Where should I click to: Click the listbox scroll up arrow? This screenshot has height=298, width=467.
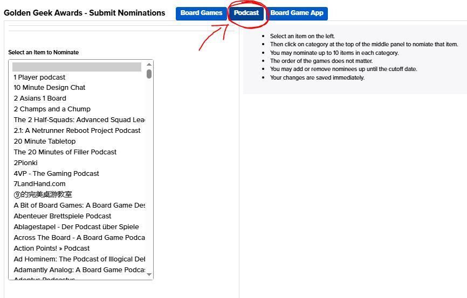tap(149, 65)
